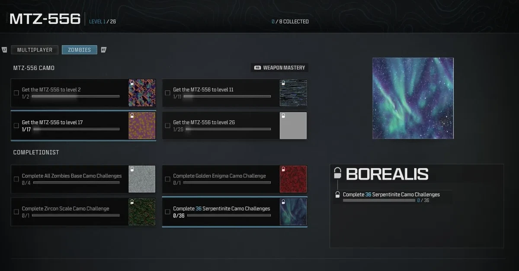Select the level 11 dark static camo swatch

click(293, 93)
